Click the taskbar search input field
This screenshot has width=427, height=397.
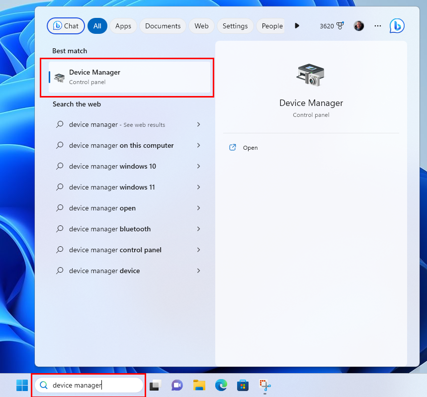coord(89,385)
